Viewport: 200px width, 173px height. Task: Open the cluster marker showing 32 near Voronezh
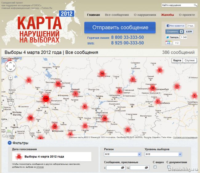[x=54, y=126]
